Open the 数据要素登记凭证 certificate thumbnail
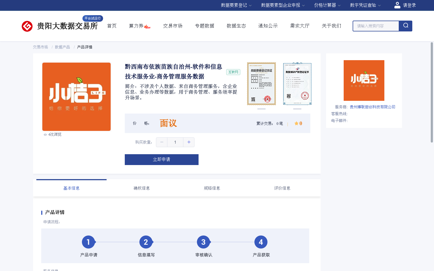Viewport: 434px width, 271px height. (x=261, y=84)
